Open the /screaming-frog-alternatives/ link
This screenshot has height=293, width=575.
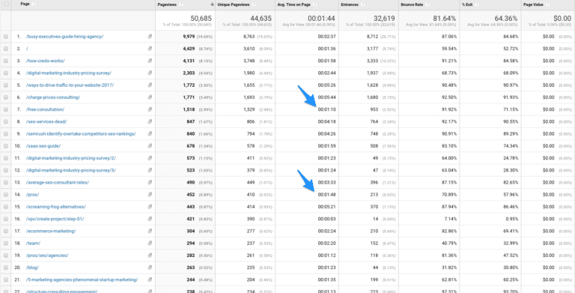click(55, 207)
